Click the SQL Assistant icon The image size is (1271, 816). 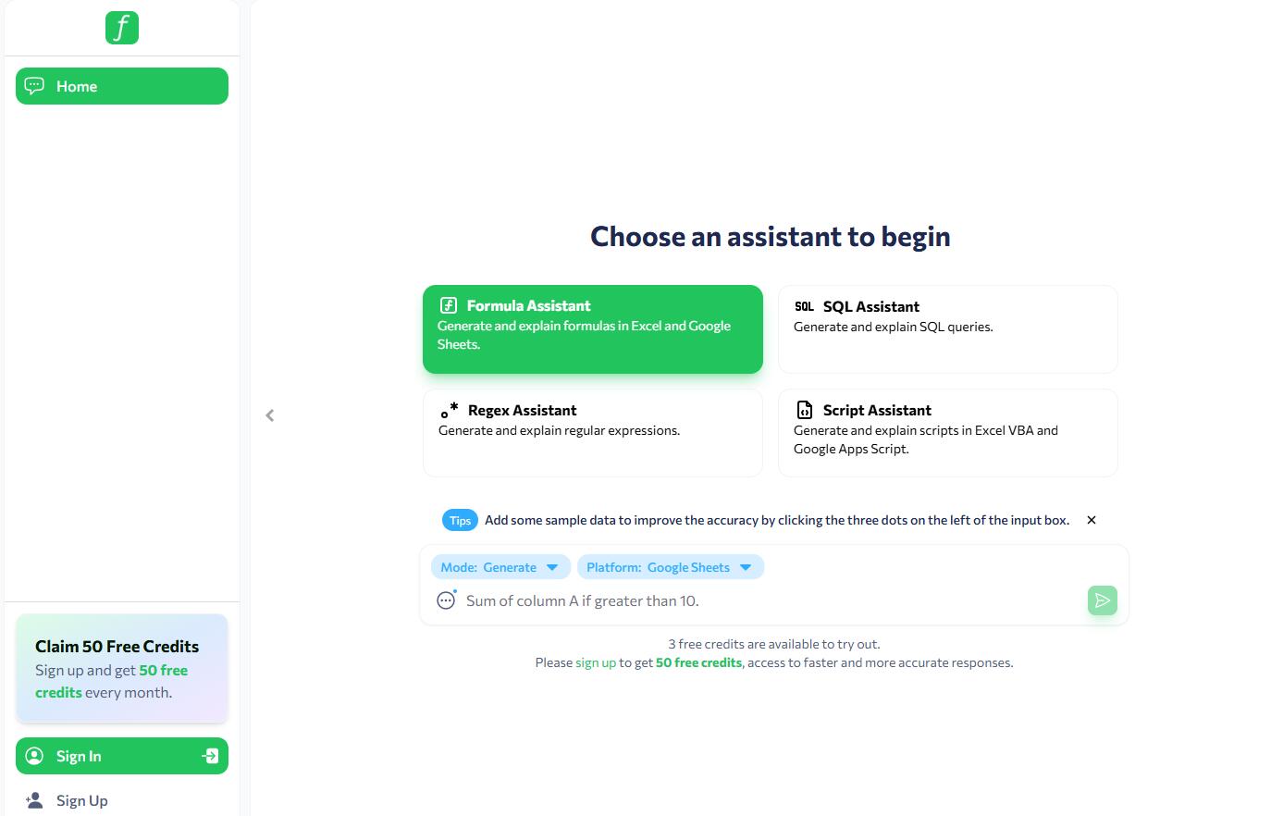coord(805,306)
